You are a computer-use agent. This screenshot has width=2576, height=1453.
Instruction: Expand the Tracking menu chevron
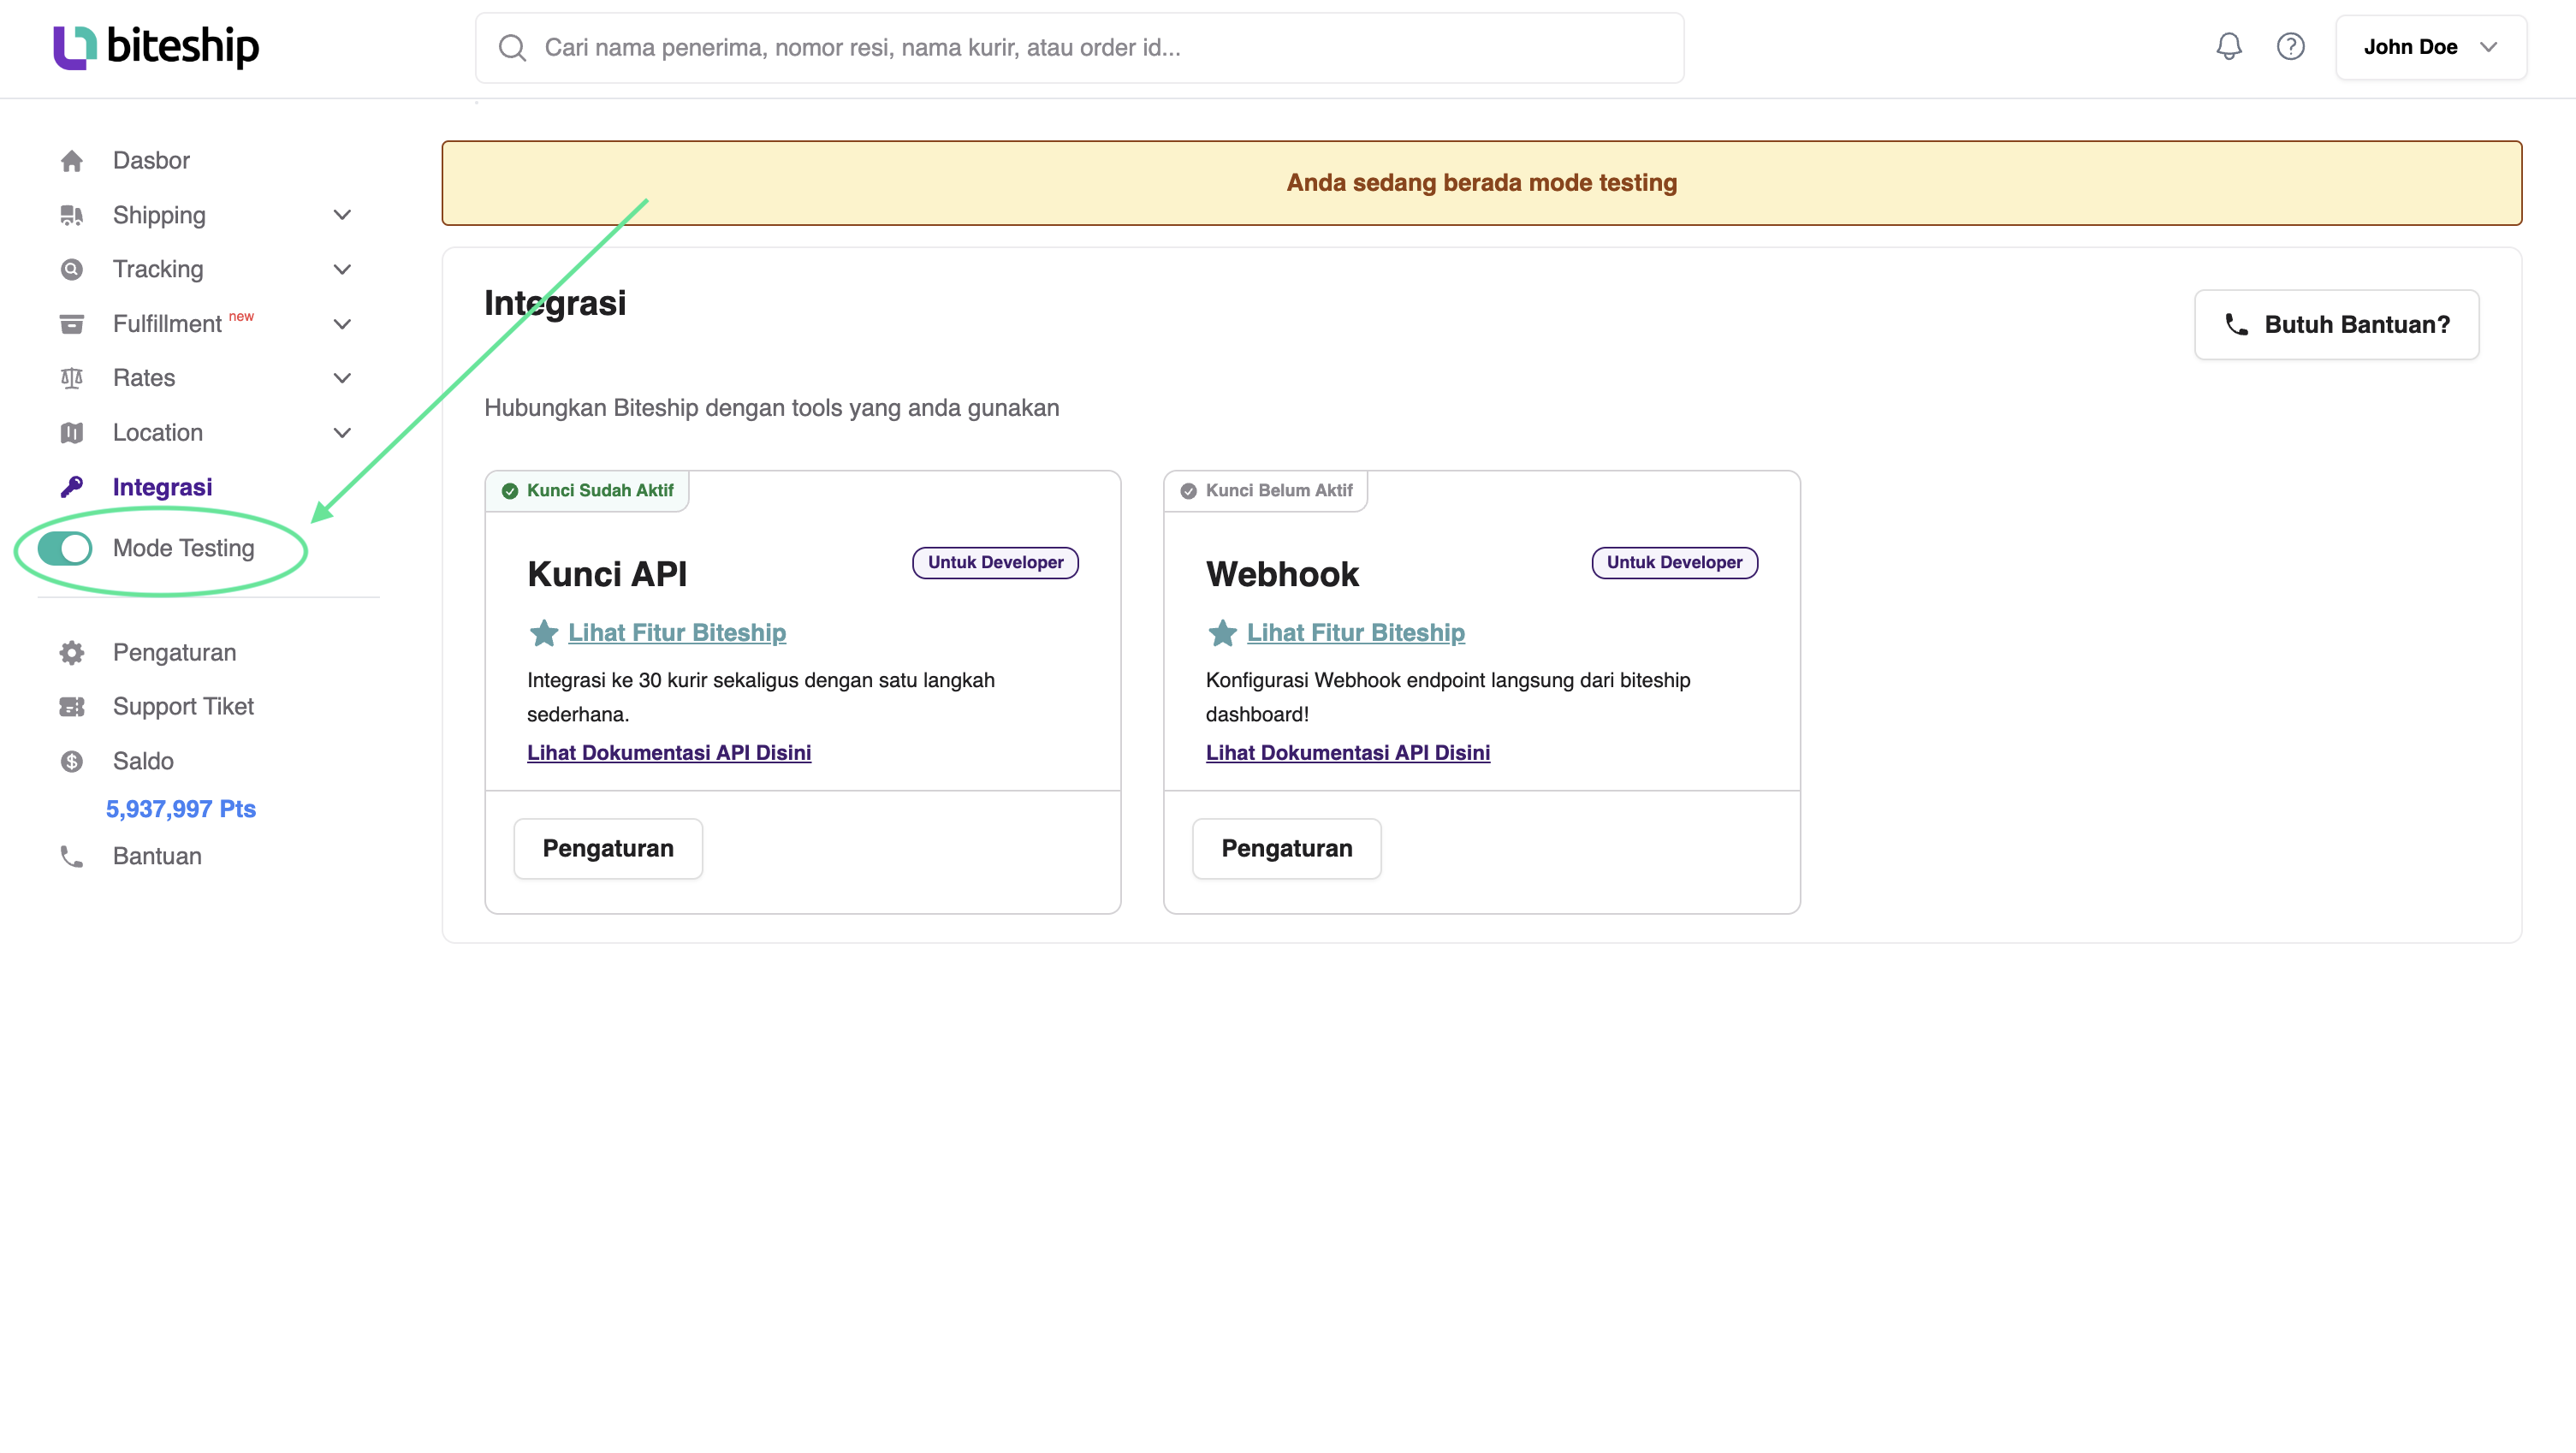(342, 269)
